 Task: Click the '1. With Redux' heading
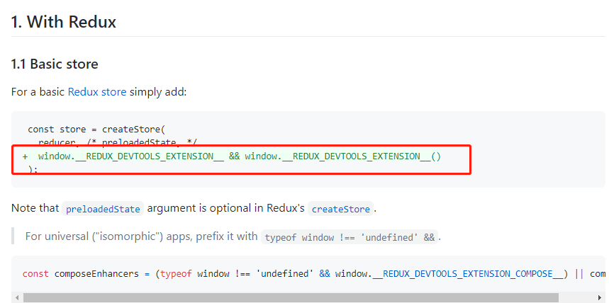point(64,22)
